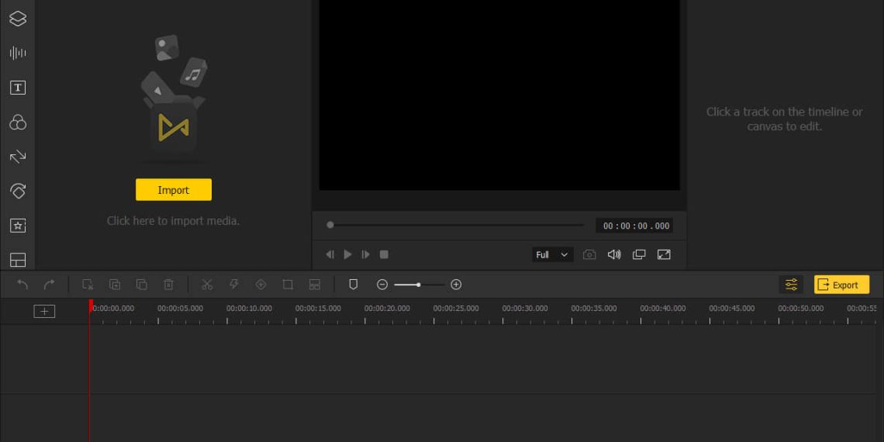
Task: Toggle fullscreen preview mode
Action: pyautogui.click(x=664, y=254)
